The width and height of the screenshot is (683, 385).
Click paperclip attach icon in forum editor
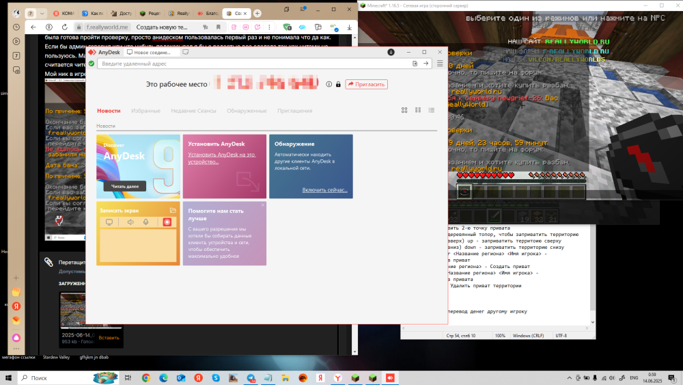click(x=48, y=262)
